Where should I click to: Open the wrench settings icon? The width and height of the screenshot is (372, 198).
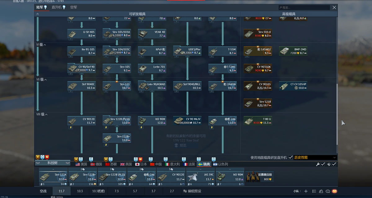coord(318,164)
